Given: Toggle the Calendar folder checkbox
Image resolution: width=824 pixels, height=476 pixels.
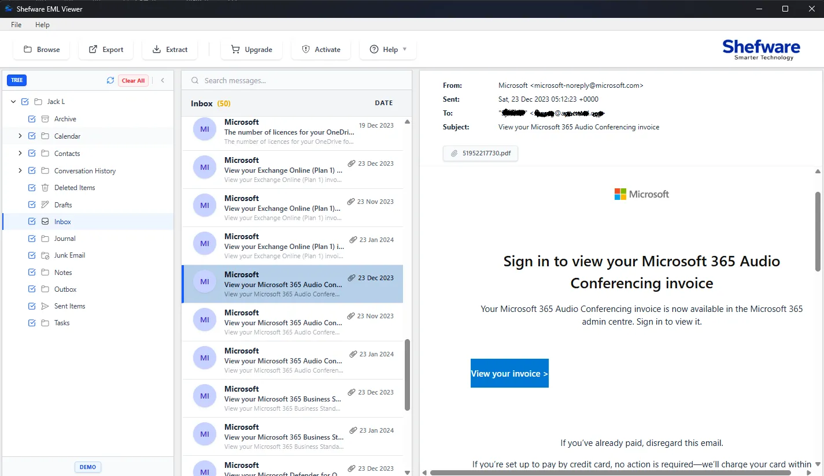Looking at the screenshot, I should click(32, 136).
